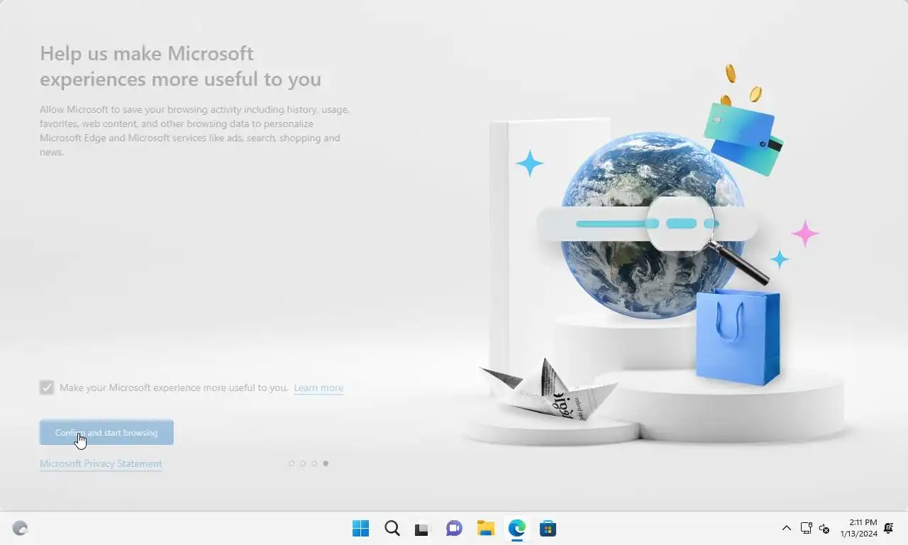Open taskbar Search

click(x=392, y=529)
